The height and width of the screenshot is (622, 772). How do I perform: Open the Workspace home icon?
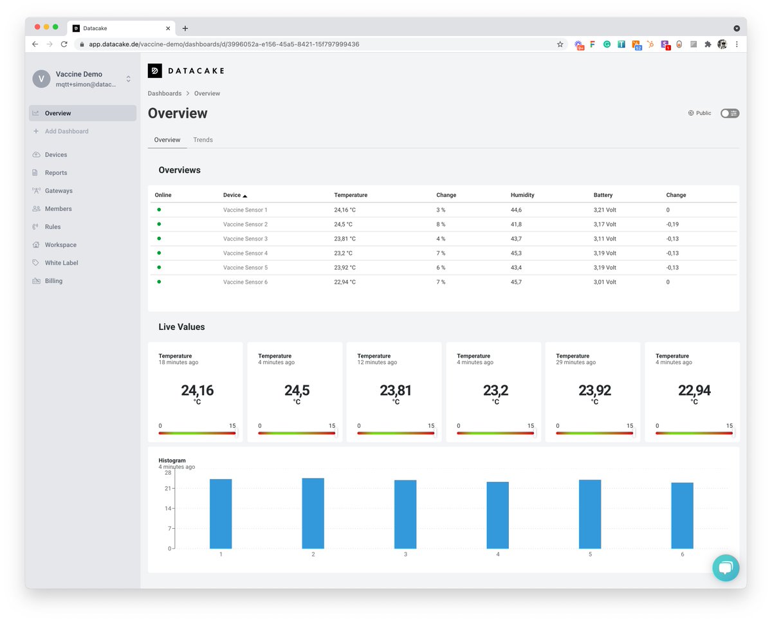[x=36, y=245]
